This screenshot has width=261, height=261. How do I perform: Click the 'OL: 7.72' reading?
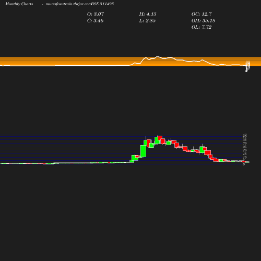point(201,27)
